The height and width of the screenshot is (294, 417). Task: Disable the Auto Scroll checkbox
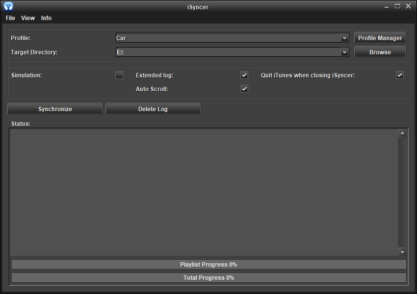[244, 89]
